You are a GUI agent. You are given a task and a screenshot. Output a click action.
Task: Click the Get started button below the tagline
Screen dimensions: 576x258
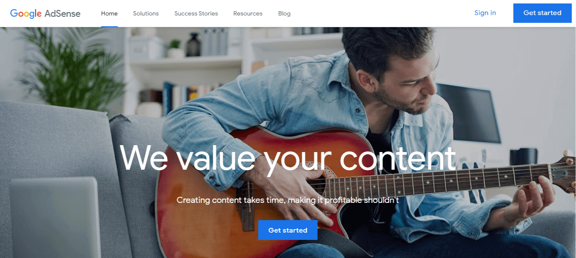coord(288,230)
